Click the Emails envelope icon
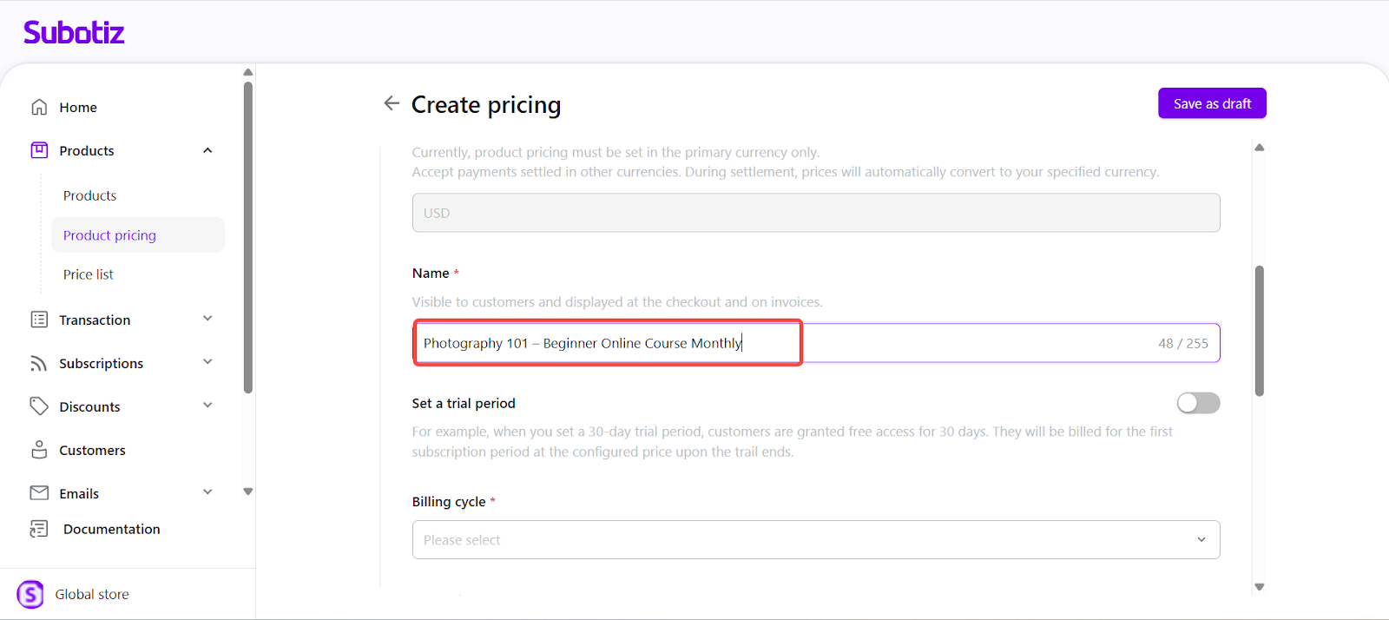Viewport: 1389px width, 620px height. tap(39, 493)
